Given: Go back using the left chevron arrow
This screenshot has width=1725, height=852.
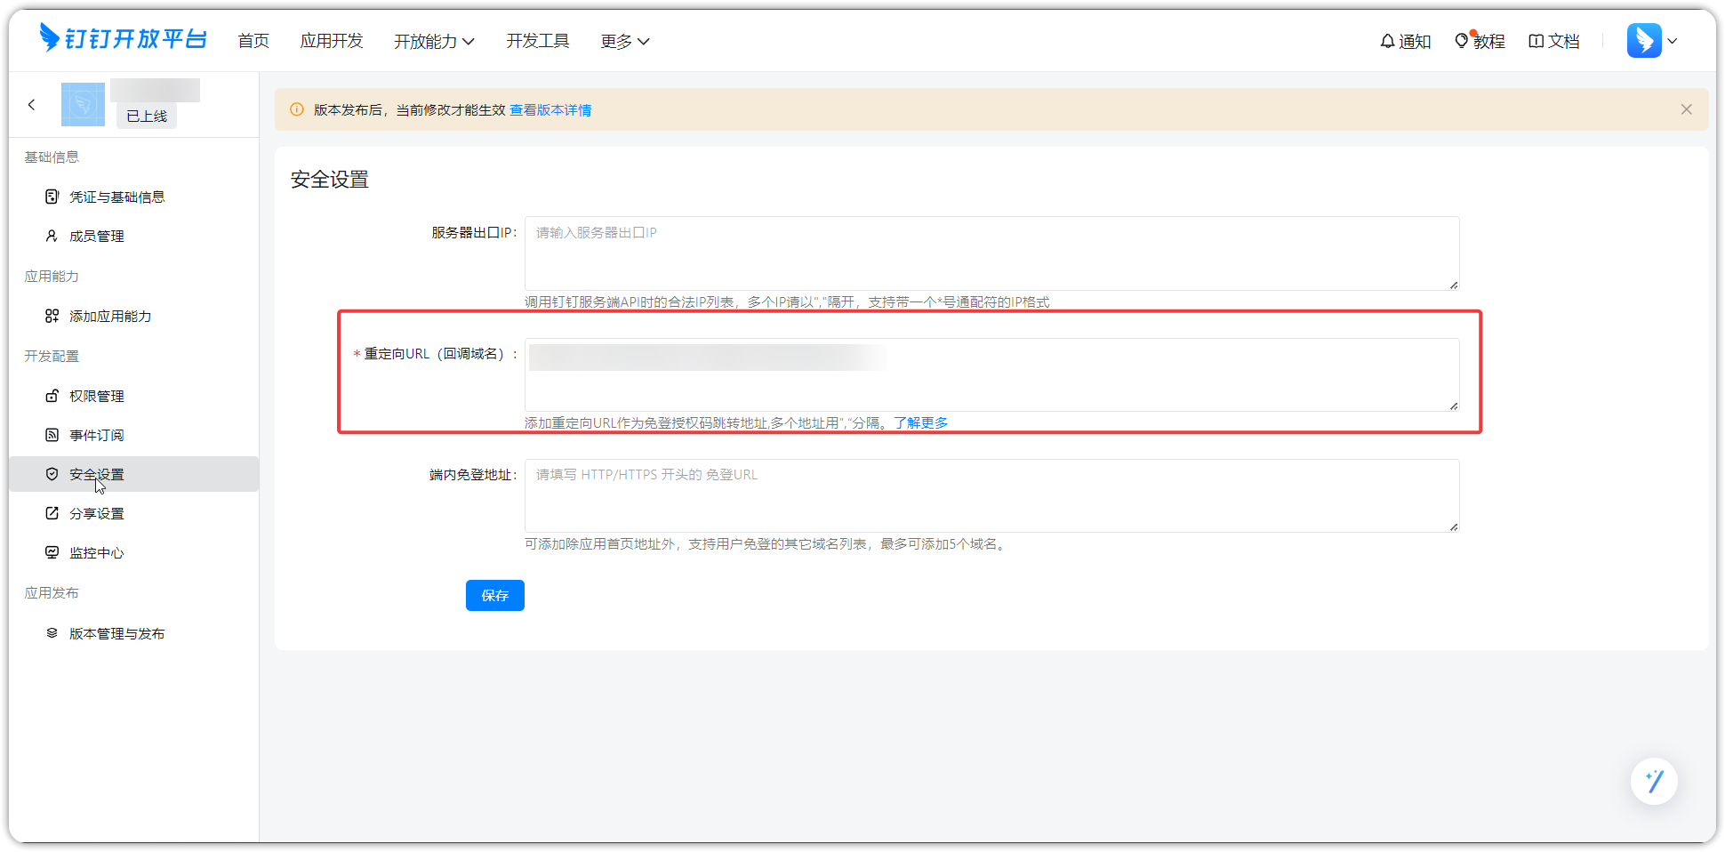Looking at the screenshot, I should click(x=32, y=105).
